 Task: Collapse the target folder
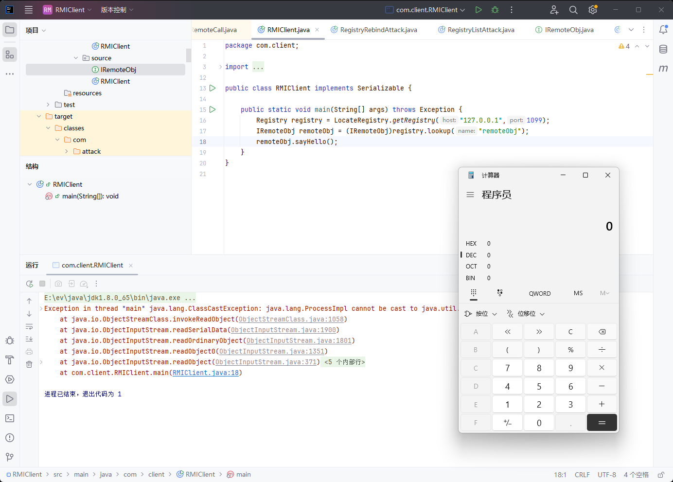point(39,116)
